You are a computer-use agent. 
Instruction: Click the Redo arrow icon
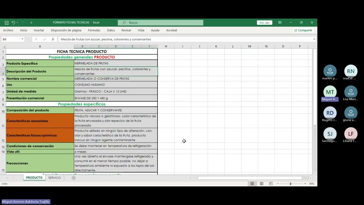point(22,22)
